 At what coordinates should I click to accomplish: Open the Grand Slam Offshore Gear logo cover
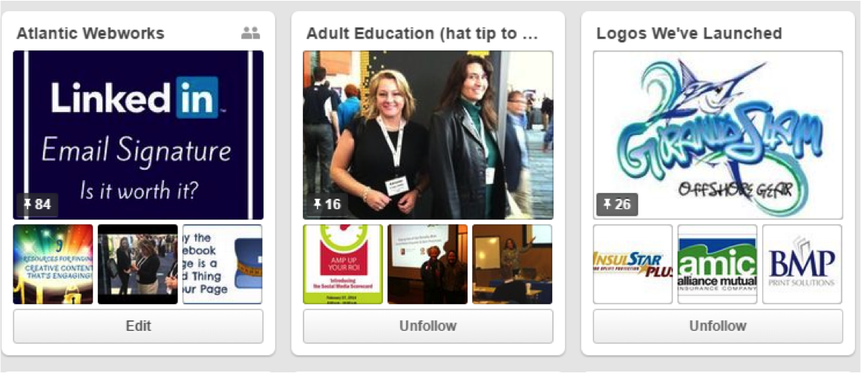click(718, 135)
